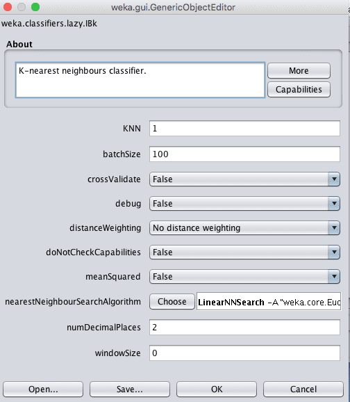Expand the distanceWeighting combo box
The width and height of the screenshot is (350, 402).
(244, 228)
